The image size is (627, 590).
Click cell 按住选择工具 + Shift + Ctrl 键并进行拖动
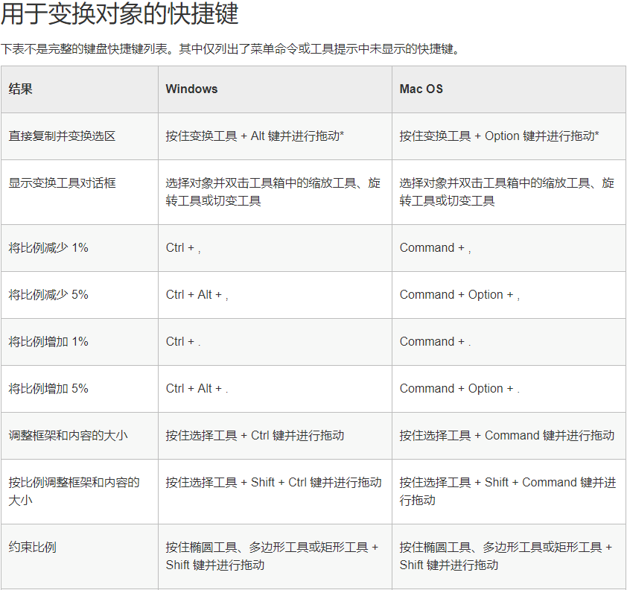(275, 492)
